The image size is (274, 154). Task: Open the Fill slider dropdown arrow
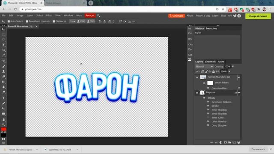pos(229,71)
